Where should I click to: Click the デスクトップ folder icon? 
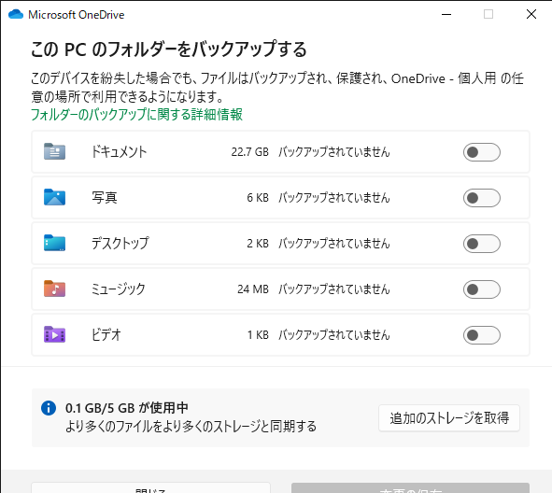click(x=54, y=243)
